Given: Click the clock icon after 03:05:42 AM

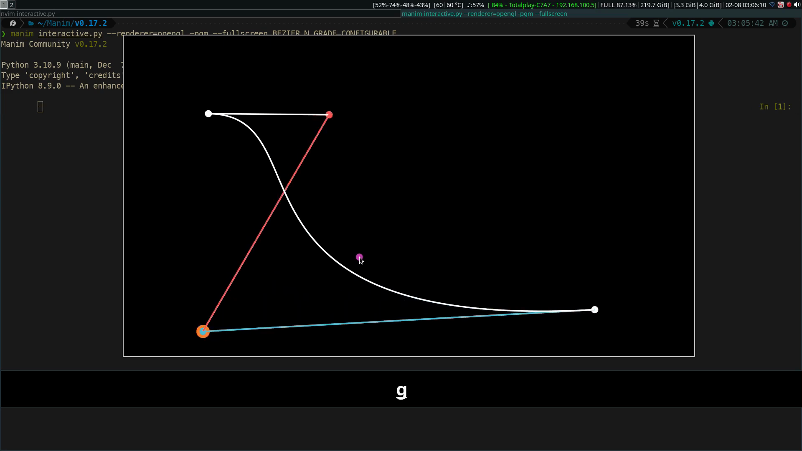Looking at the screenshot, I should coord(785,23).
